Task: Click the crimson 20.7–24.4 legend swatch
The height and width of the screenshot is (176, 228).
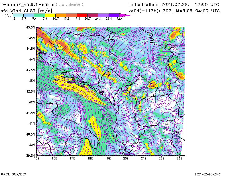Action: click(x=93, y=15)
